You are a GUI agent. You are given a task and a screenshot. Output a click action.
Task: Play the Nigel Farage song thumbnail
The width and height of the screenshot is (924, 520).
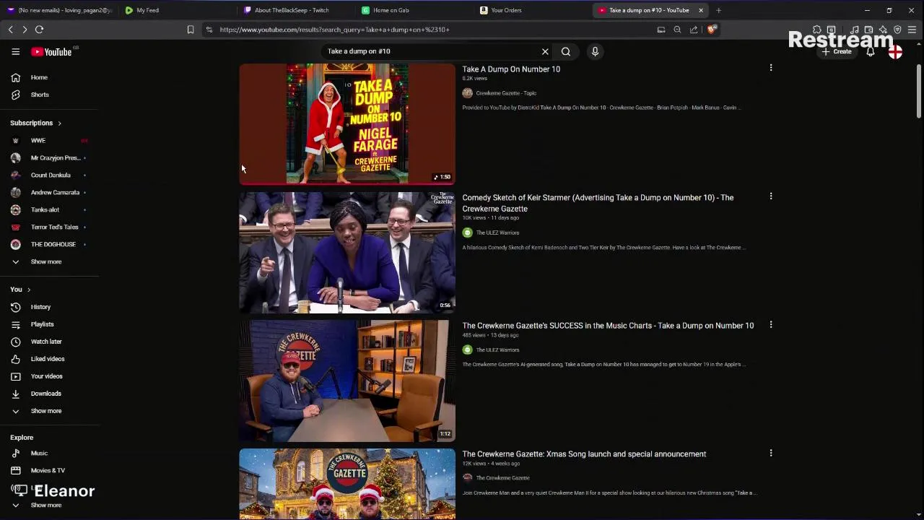point(347,123)
